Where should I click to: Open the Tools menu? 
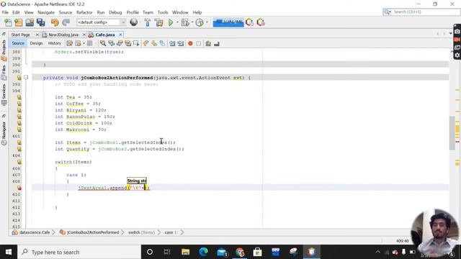pos(163,12)
